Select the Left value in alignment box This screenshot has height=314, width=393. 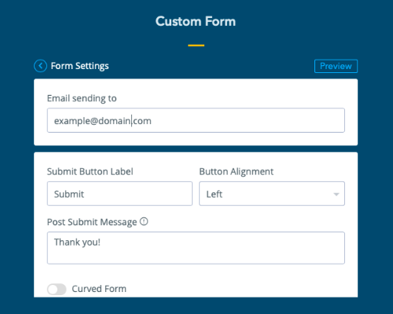tap(215, 194)
